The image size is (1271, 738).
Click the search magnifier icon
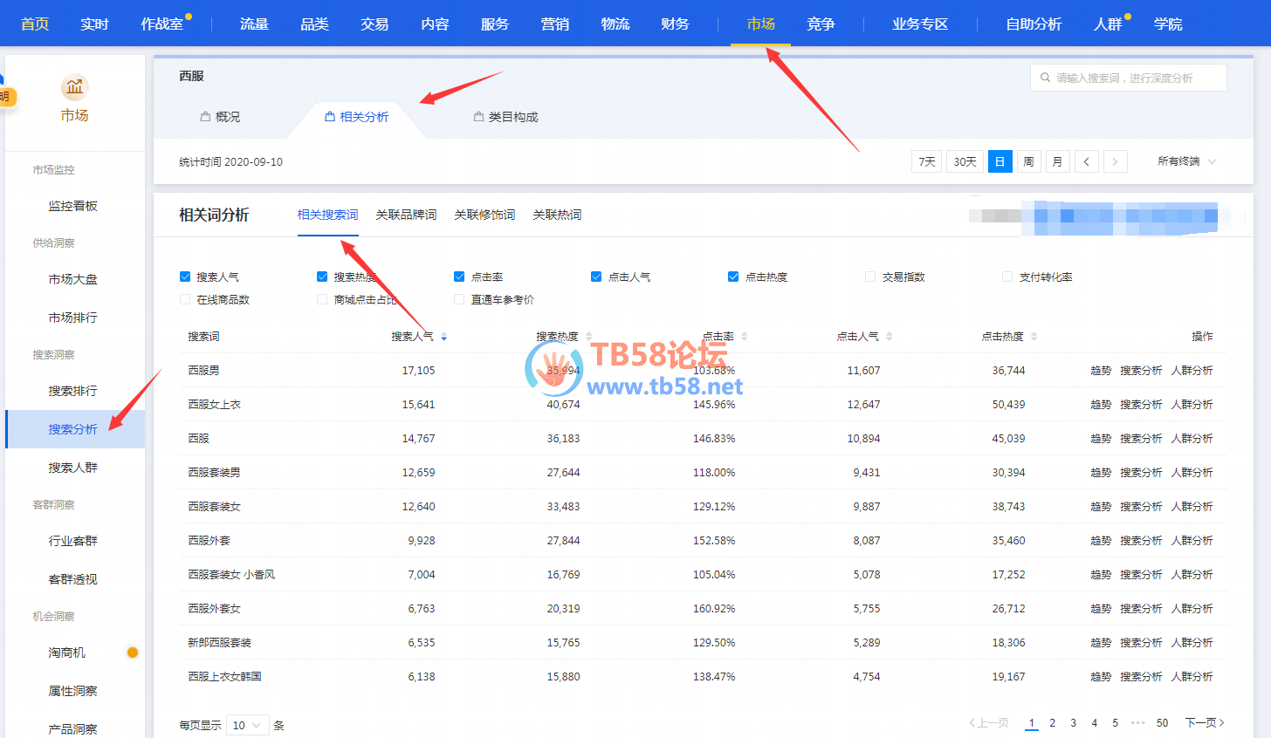tap(1045, 78)
